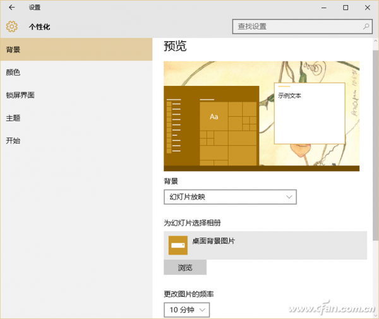Close the Settings window
The image size is (379, 319).
368,8
